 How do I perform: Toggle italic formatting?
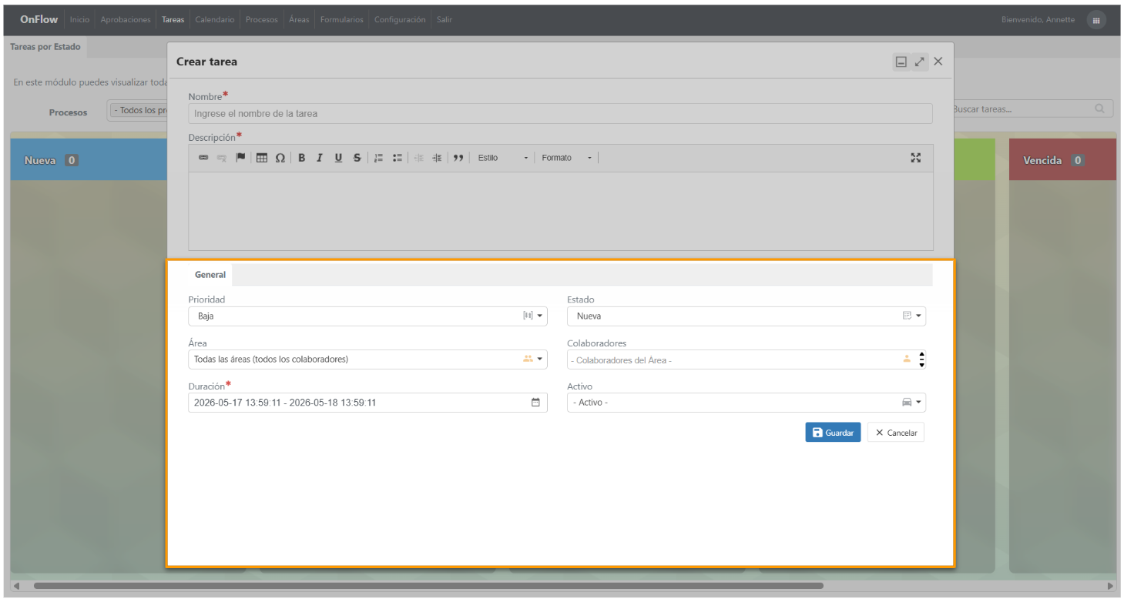319,158
